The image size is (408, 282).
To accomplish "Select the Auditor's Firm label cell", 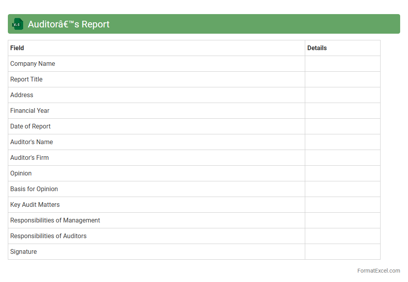I will pos(30,157).
